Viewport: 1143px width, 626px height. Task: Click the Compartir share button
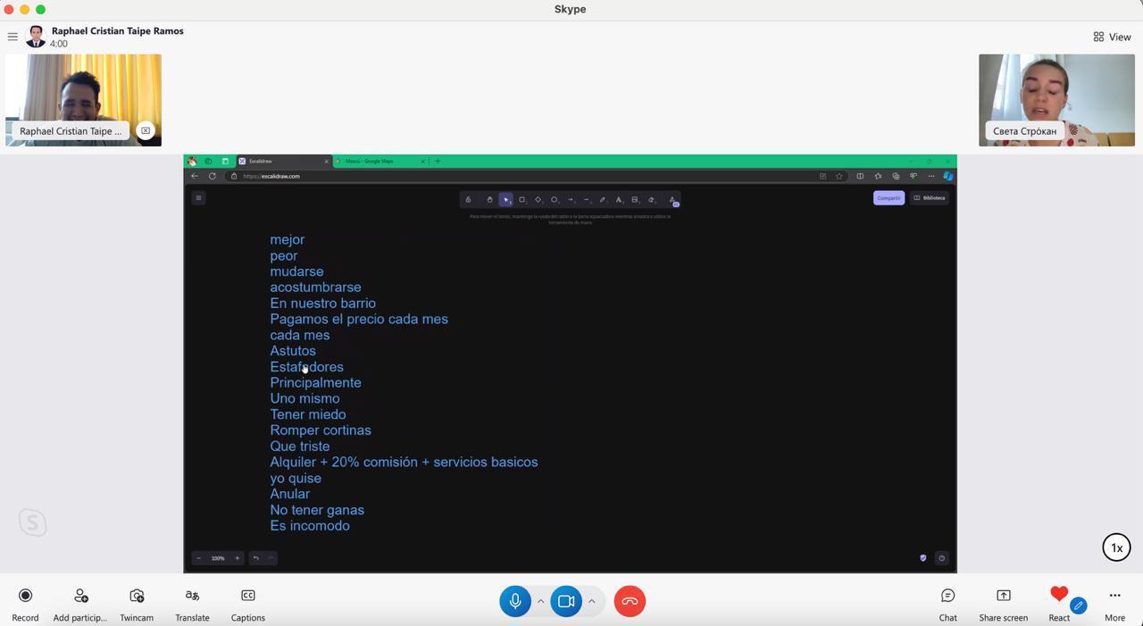click(889, 198)
